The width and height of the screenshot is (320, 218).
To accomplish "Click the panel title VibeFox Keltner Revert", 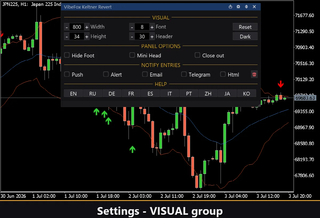I will tap(88, 7).
